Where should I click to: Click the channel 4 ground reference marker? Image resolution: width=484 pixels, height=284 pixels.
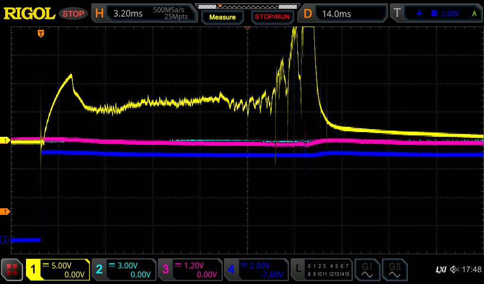pyautogui.click(x=5, y=240)
